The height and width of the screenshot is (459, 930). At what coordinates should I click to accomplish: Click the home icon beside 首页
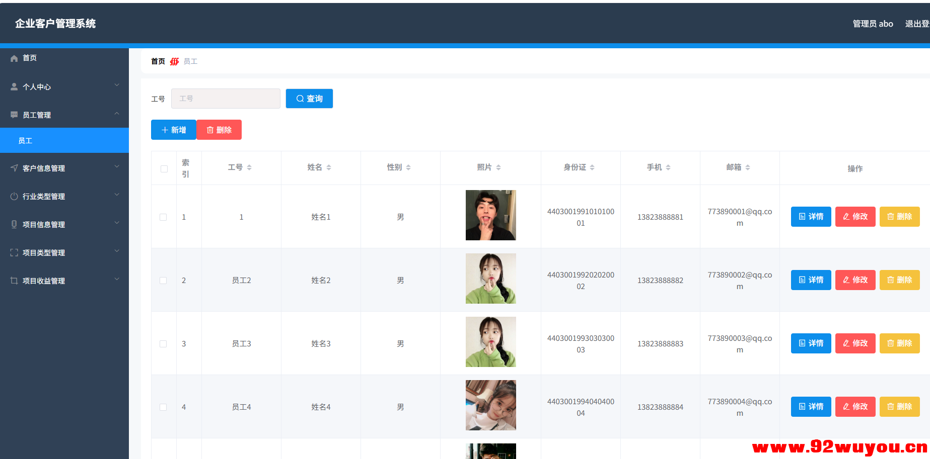(14, 58)
